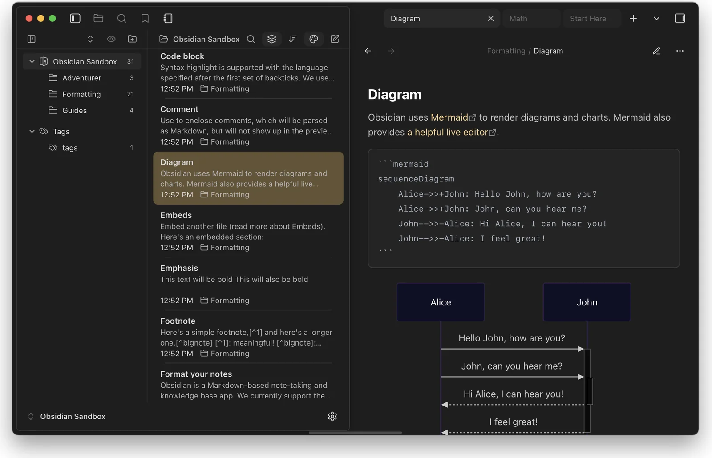Select the 'tags' tag item
The width and height of the screenshot is (712, 458).
82,148
